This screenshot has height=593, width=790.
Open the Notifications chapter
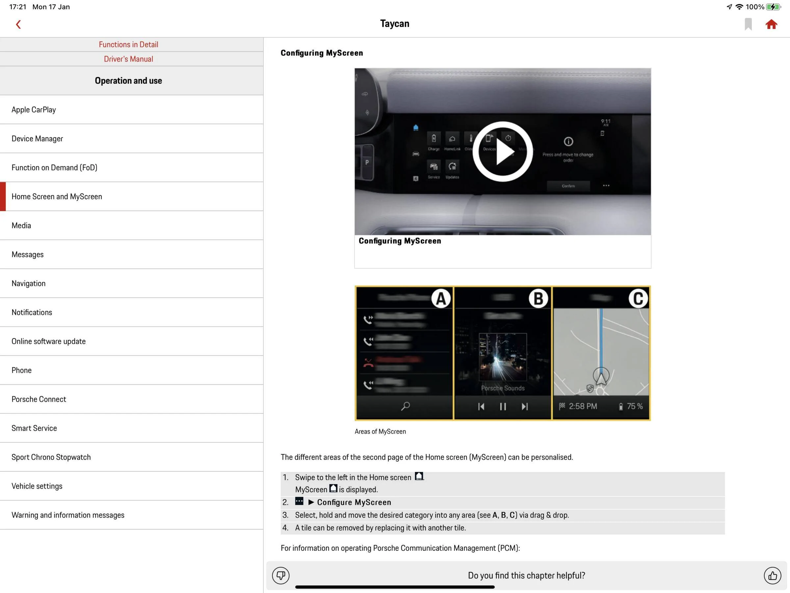tap(132, 312)
